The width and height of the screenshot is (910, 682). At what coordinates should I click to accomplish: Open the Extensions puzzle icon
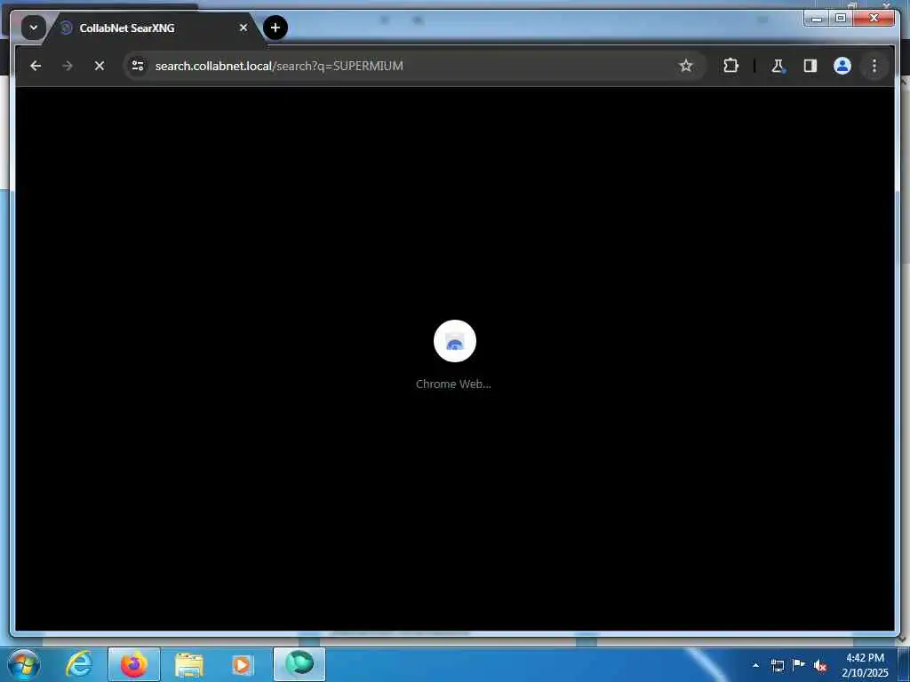point(730,66)
